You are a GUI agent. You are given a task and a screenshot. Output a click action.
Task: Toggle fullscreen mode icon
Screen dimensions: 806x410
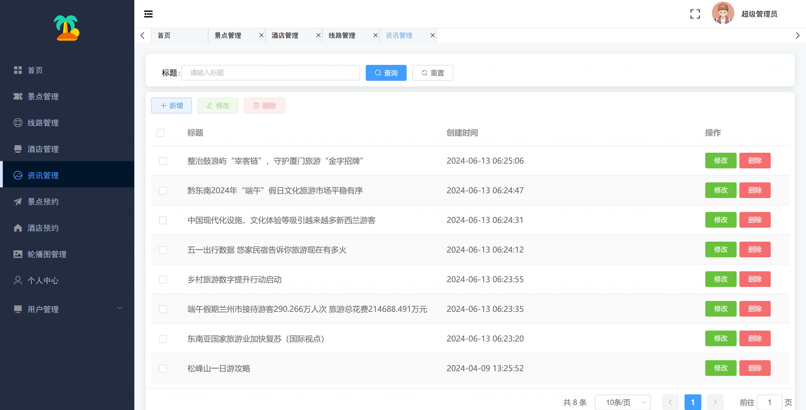pyautogui.click(x=695, y=14)
